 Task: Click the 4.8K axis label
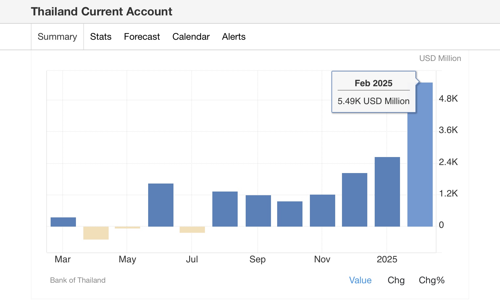[448, 99]
